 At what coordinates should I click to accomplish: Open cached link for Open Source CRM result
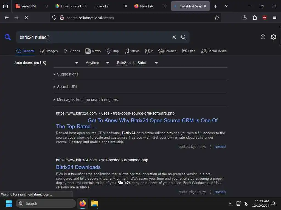coord(220,147)
